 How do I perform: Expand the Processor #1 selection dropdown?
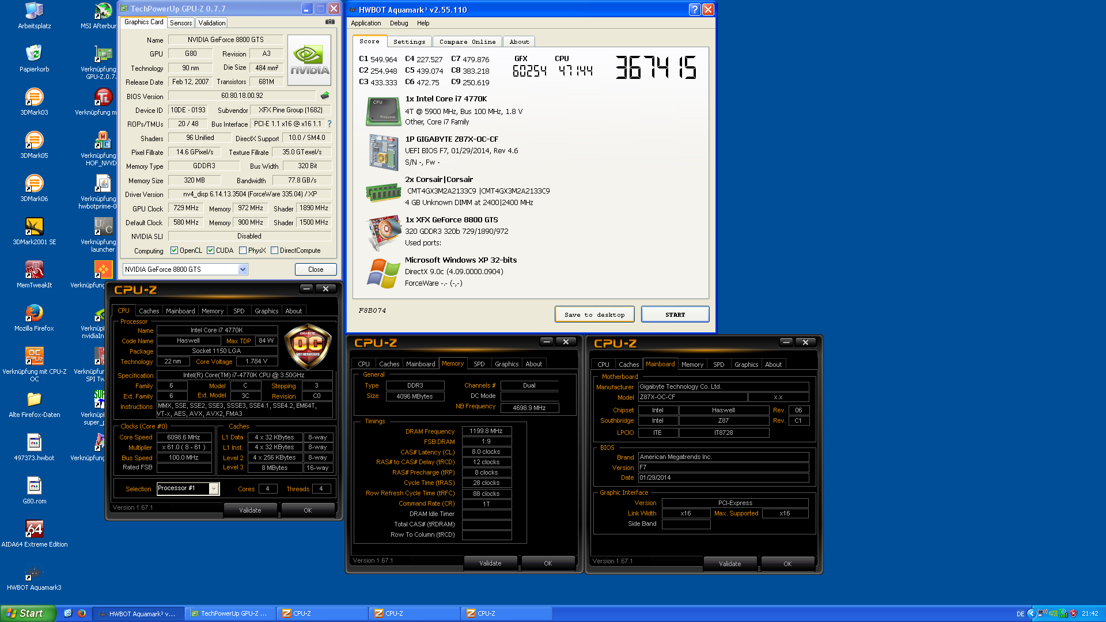click(214, 488)
